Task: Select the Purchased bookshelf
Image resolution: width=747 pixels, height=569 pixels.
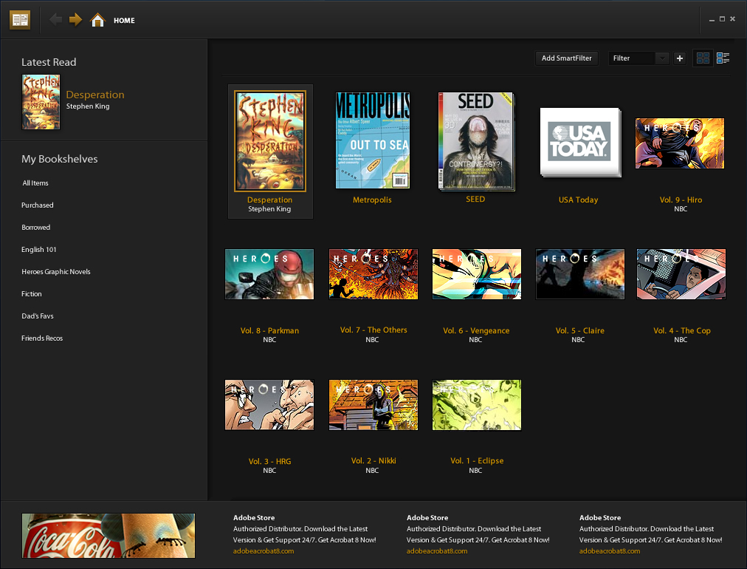Action: 38,205
